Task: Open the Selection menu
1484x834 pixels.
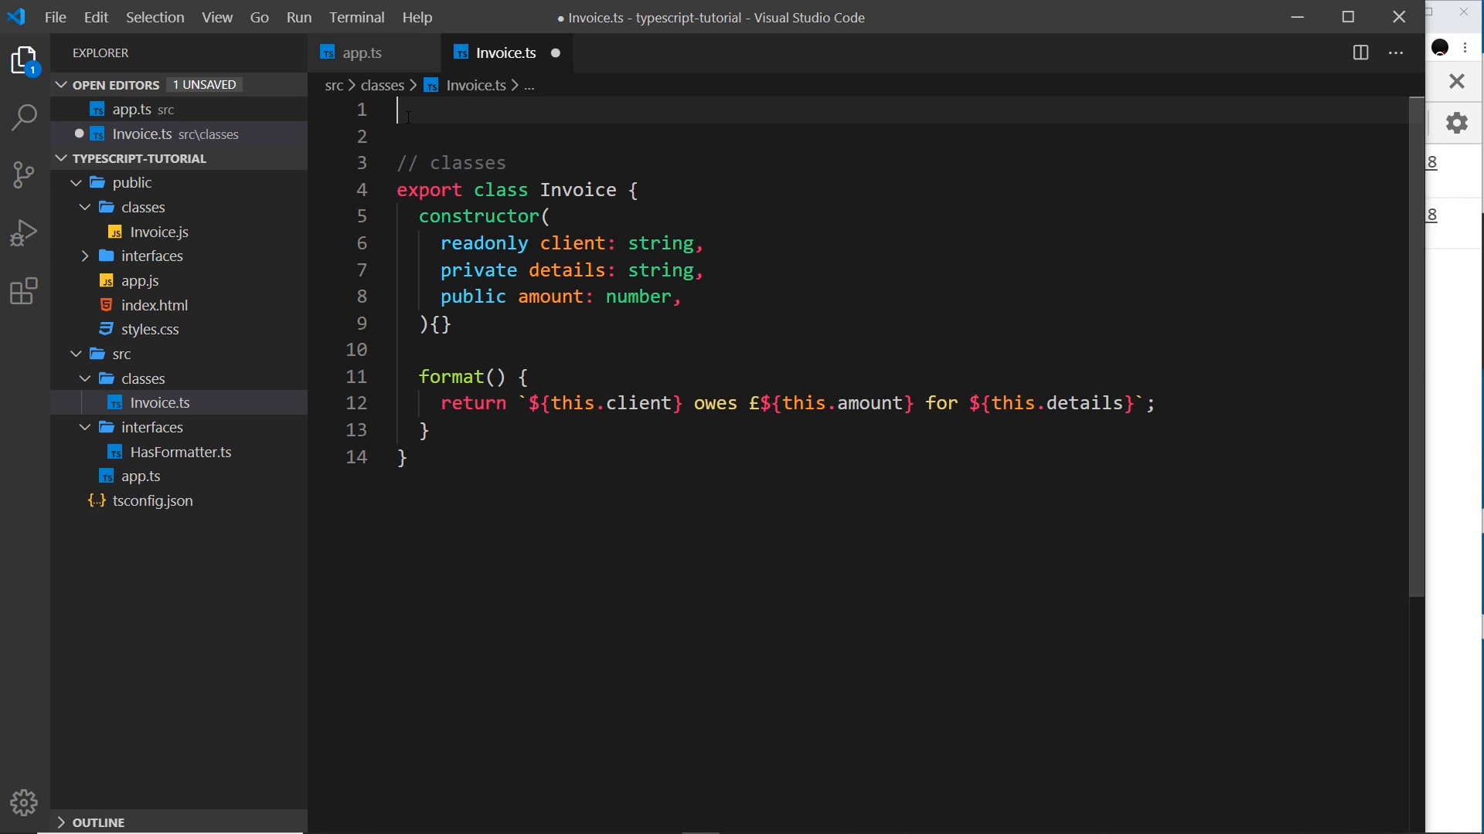Action: tap(155, 17)
